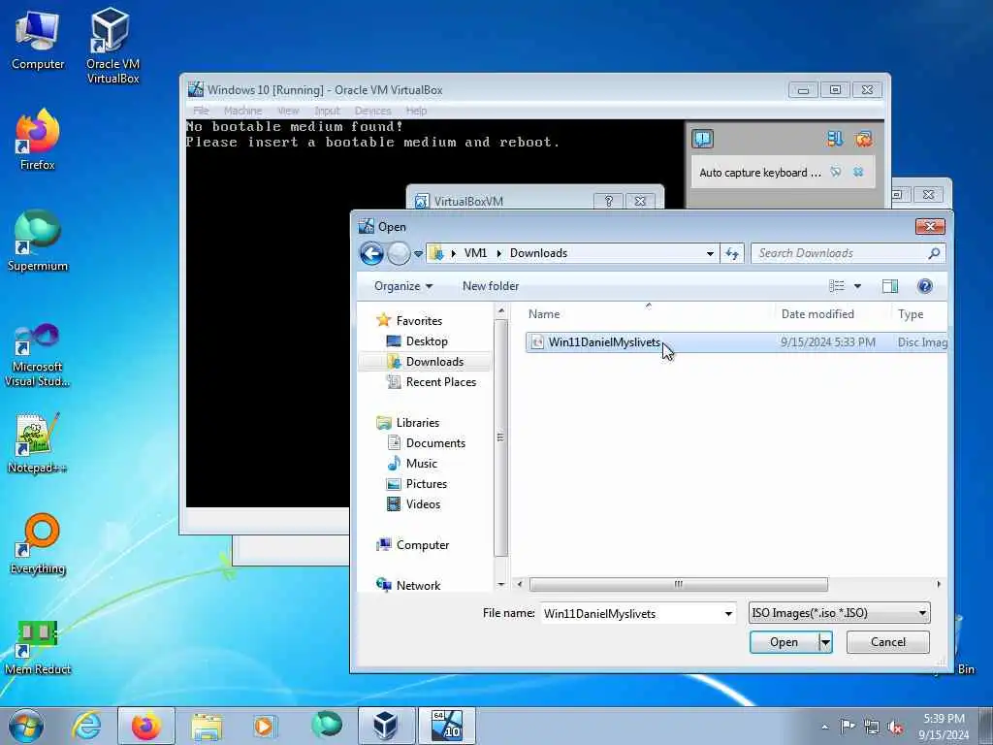Open the recent locations dropdown arrow
This screenshot has height=745, width=993.
418,254
